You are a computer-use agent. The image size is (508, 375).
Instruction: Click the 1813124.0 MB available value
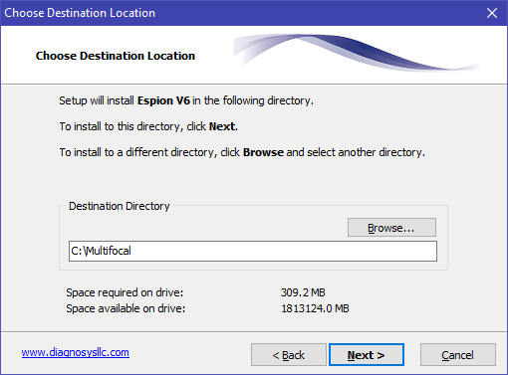[x=315, y=308]
